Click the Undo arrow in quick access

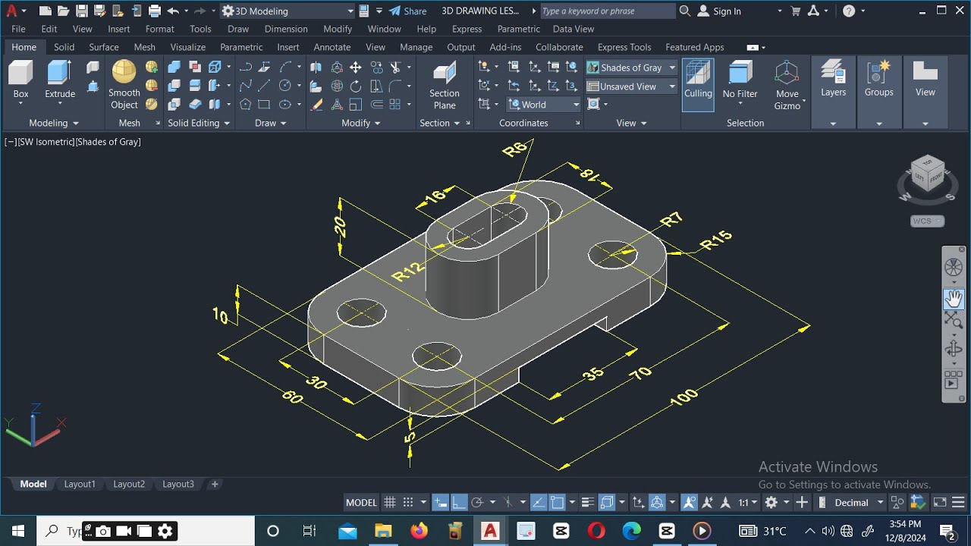pyautogui.click(x=173, y=11)
